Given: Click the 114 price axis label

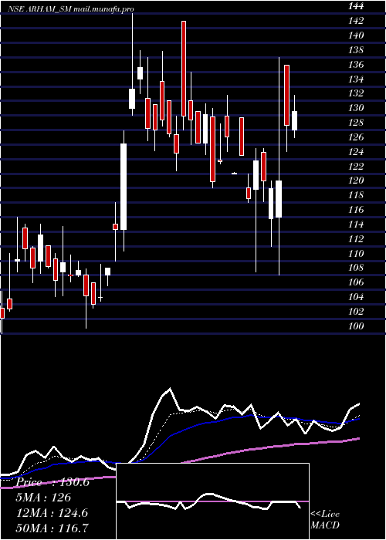Looking at the screenshot, I should click(x=356, y=224).
